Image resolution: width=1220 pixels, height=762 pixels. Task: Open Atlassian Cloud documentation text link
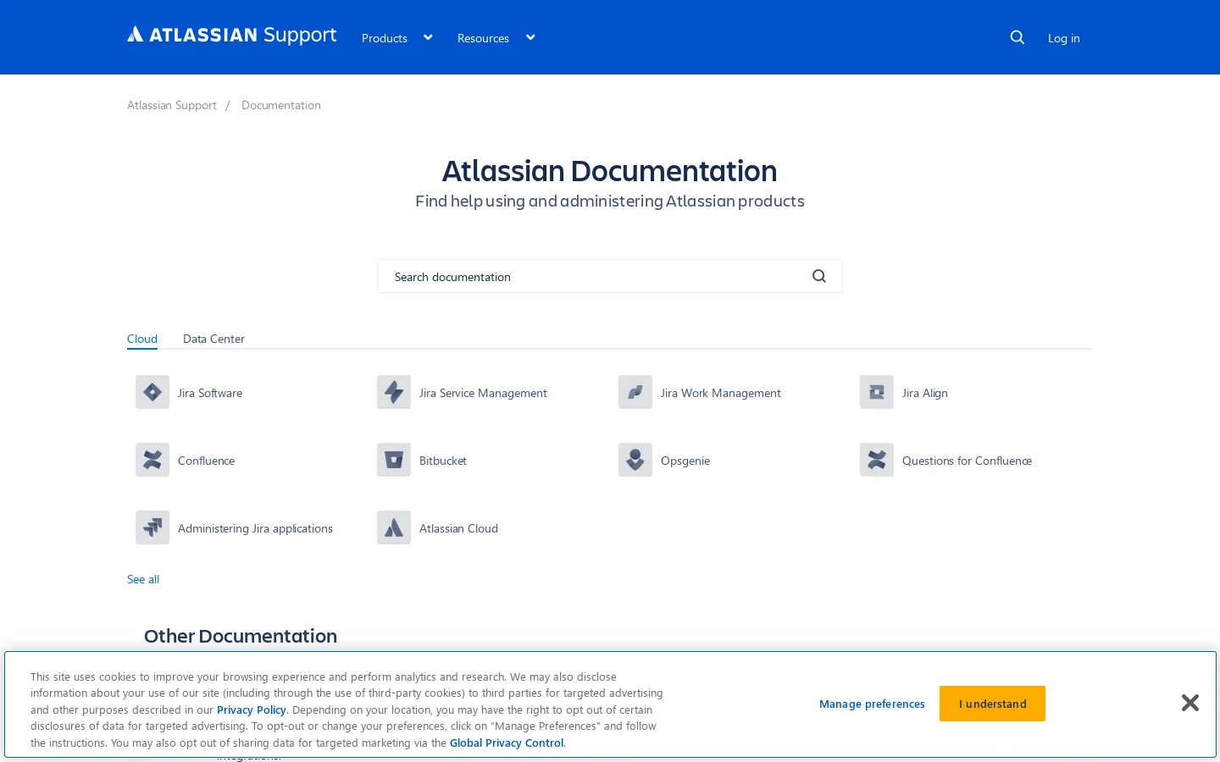pyautogui.click(x=458, y=528)
